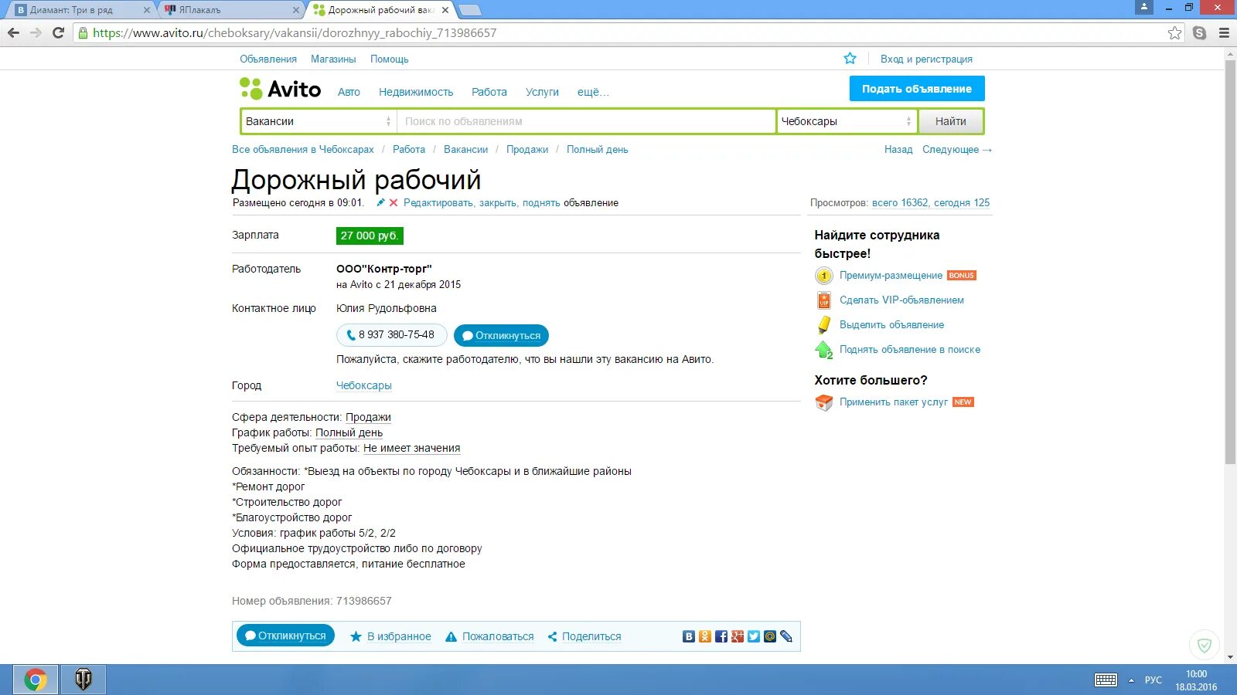Switch to the Диамант: Три в ряд tab
Image resolution: width=1237 pixels, height=695 pixels.
point(80,10)
